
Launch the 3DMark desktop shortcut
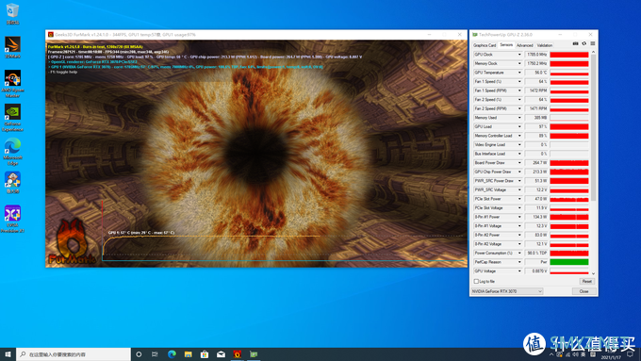click(12, 47)
